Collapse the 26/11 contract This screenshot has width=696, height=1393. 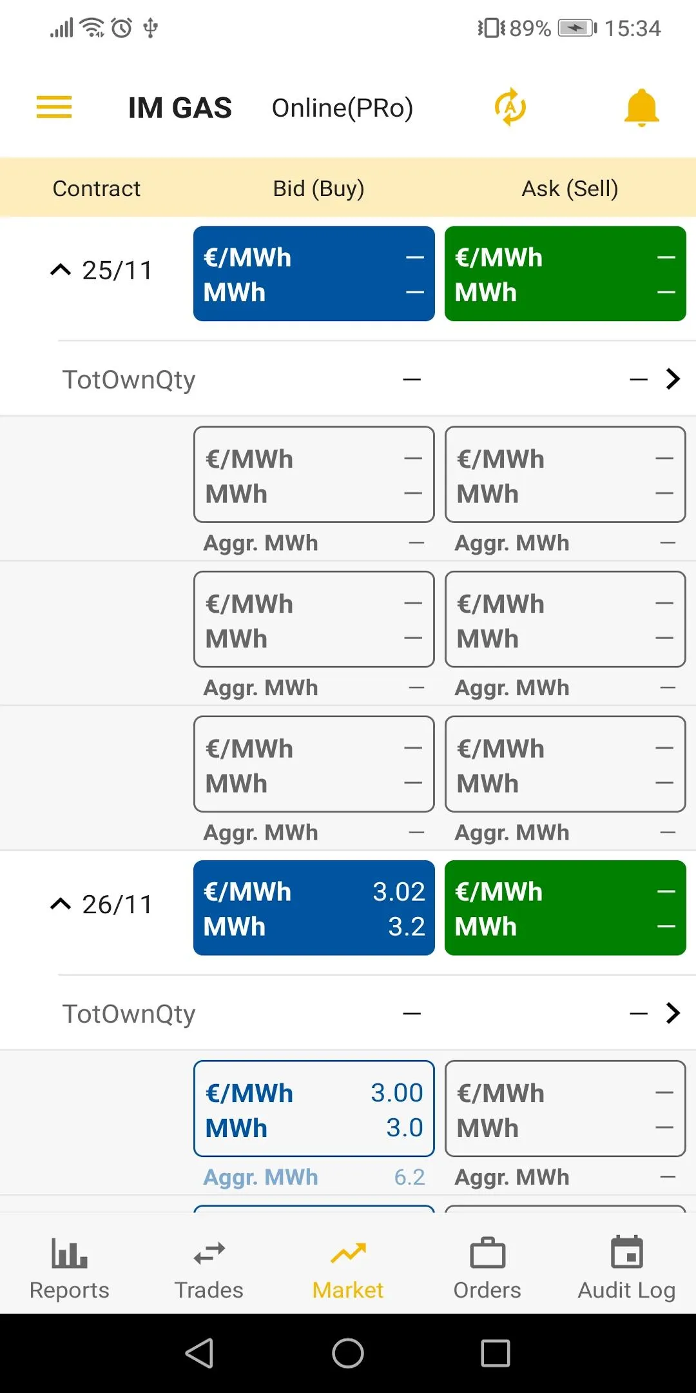tap(61, 904)
